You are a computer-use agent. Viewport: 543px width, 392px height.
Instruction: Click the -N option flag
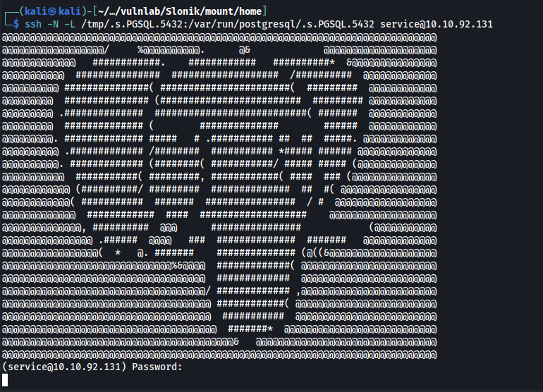click(x=53, y=24)
